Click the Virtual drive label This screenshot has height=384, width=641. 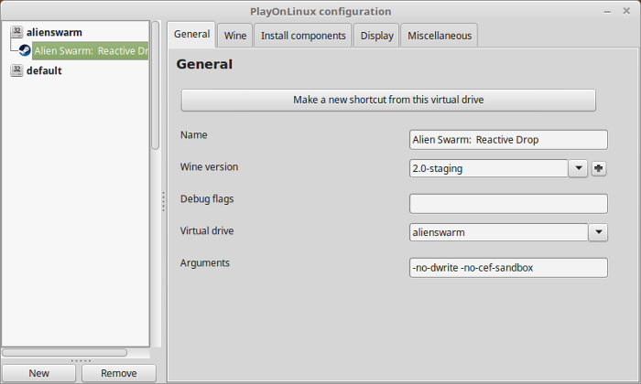click(x=207, y=231)
